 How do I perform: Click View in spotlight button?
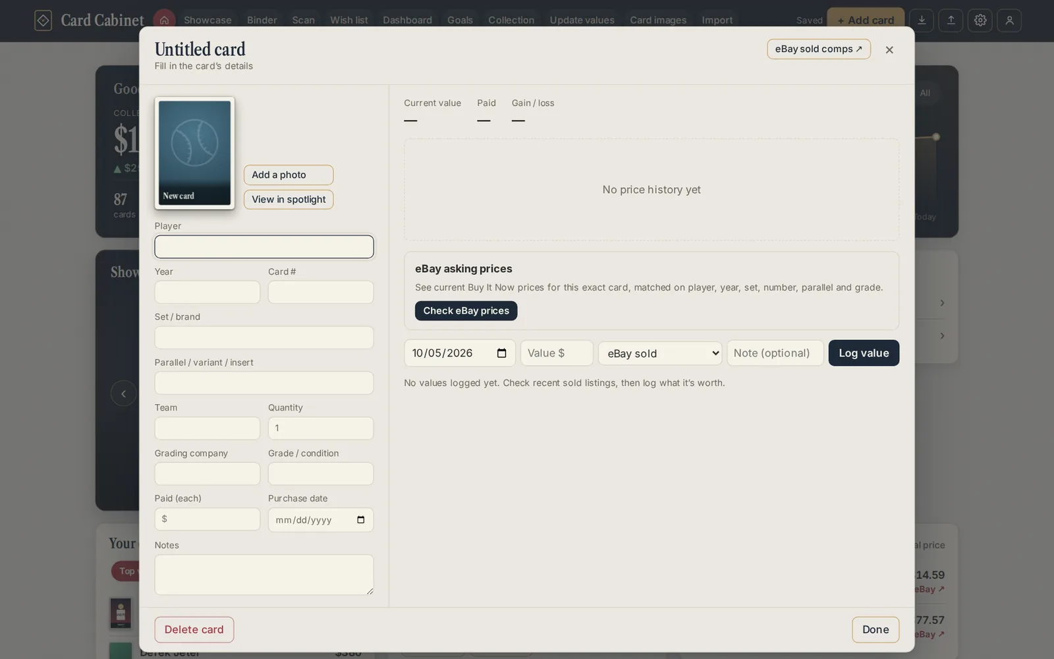(x=289, y=199)
